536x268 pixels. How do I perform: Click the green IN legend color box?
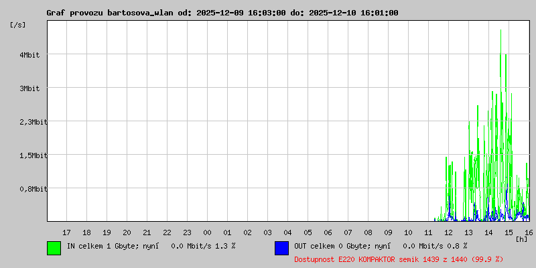tap(54, 248)
